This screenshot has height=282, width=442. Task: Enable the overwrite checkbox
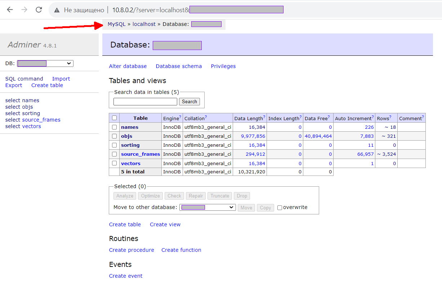coord(280,208)
